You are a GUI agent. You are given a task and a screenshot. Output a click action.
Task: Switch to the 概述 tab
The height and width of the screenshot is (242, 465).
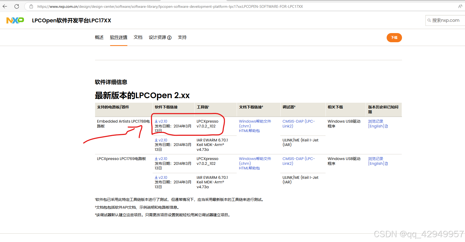coord(99,37)
